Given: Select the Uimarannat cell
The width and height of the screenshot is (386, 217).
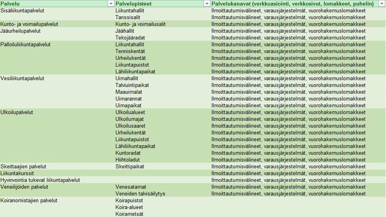Looking at the screenshot, I should point(163,99).
